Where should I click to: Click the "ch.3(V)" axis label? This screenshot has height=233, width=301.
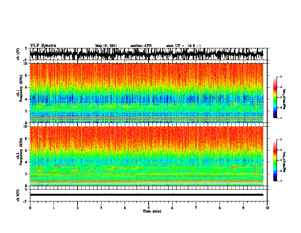click(x=18, y=195)
